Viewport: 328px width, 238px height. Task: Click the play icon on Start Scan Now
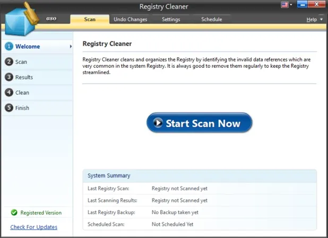coord(158,122)
